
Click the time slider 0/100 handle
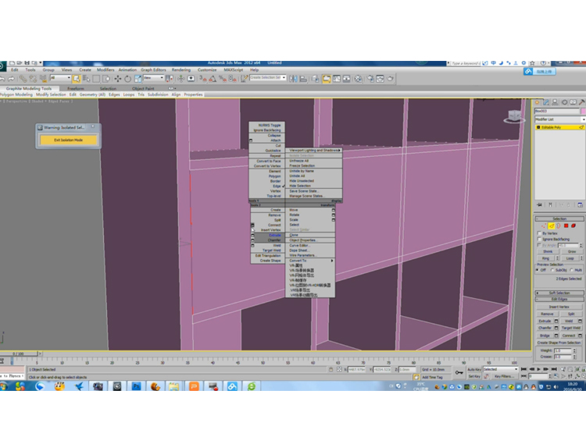point(18,354)
